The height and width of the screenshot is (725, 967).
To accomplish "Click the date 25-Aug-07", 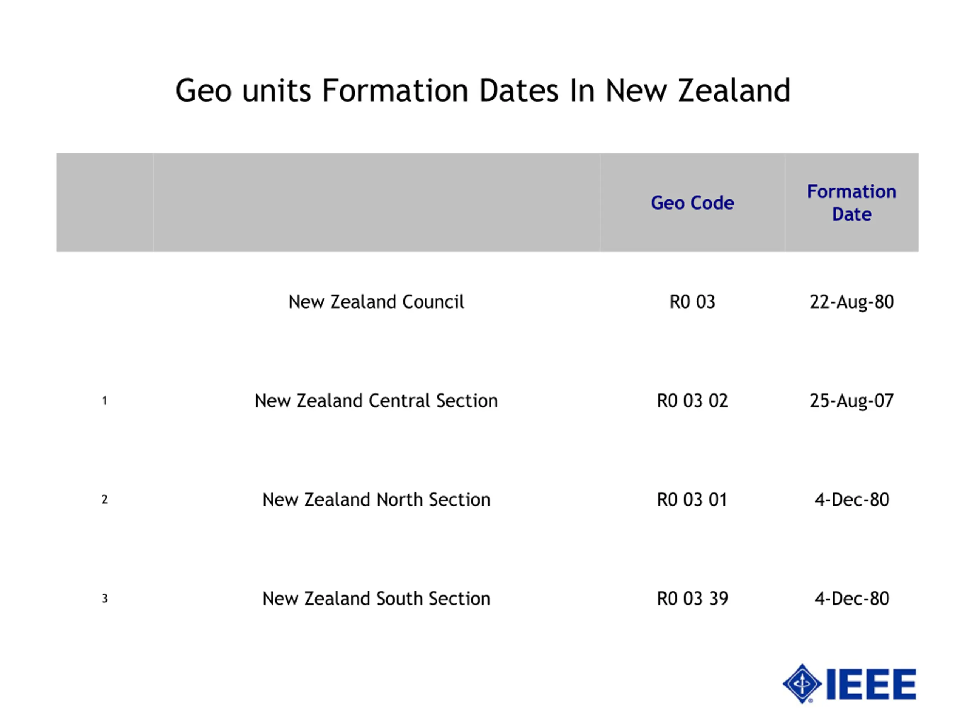I will 851,401.
